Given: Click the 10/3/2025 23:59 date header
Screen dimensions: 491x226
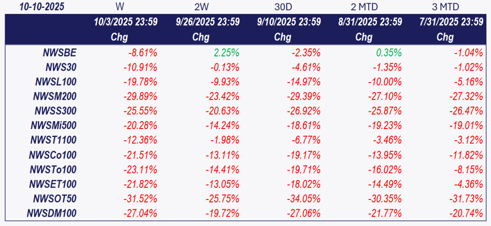Looking at the screenshot, I should (x=125, y=22).
